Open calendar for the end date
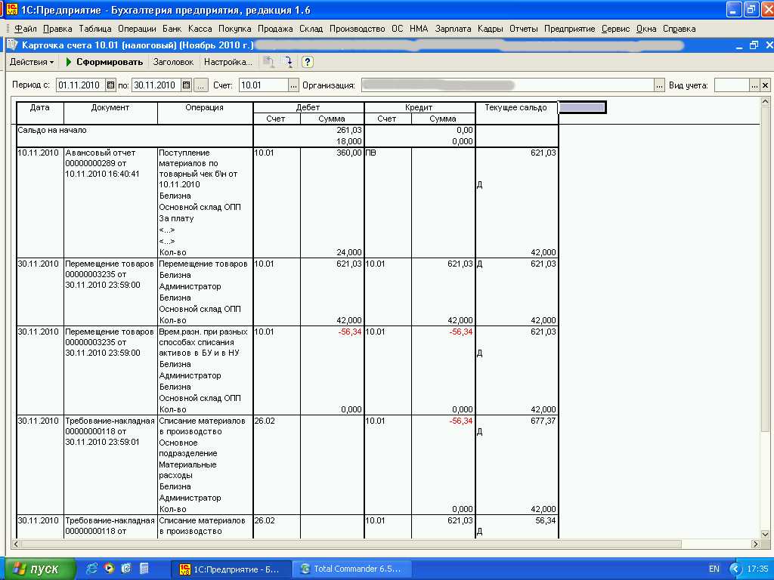This screenshot has height=580, width=774. point(187,85)
